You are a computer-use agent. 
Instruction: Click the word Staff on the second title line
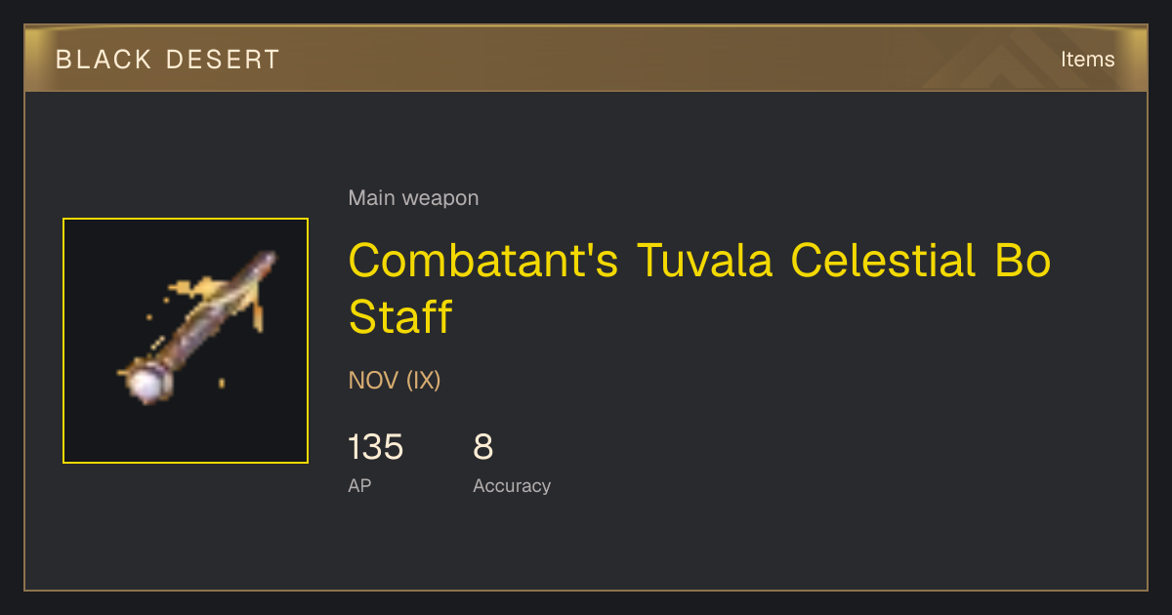pos(400,317)
